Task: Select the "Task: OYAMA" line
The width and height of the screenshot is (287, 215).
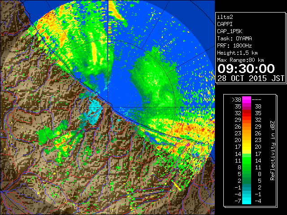Action: point(235,39)
